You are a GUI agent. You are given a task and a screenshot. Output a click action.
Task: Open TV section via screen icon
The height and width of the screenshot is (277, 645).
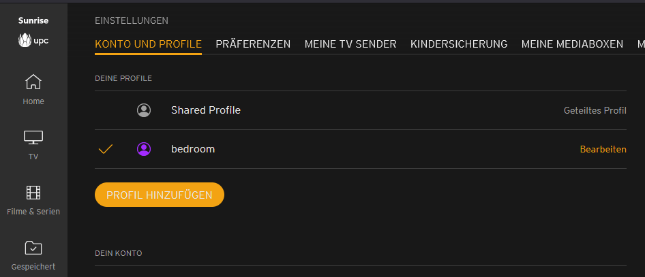point(33,137)
